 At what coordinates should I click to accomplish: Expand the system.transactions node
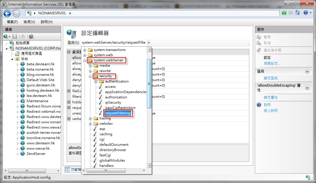[x=85, y=50]
